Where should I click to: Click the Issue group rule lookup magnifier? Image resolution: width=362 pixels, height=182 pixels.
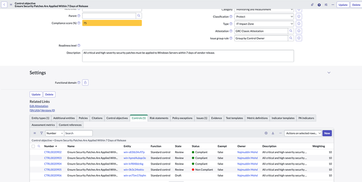tap(291, 38)
